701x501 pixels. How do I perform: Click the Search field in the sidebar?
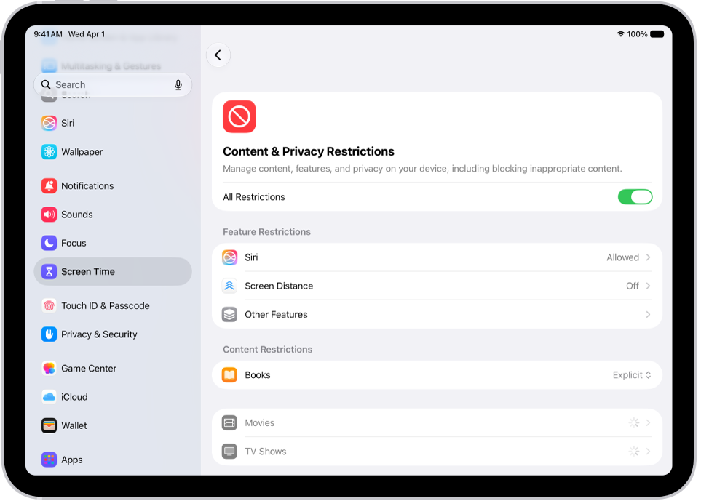pos(113,84)
